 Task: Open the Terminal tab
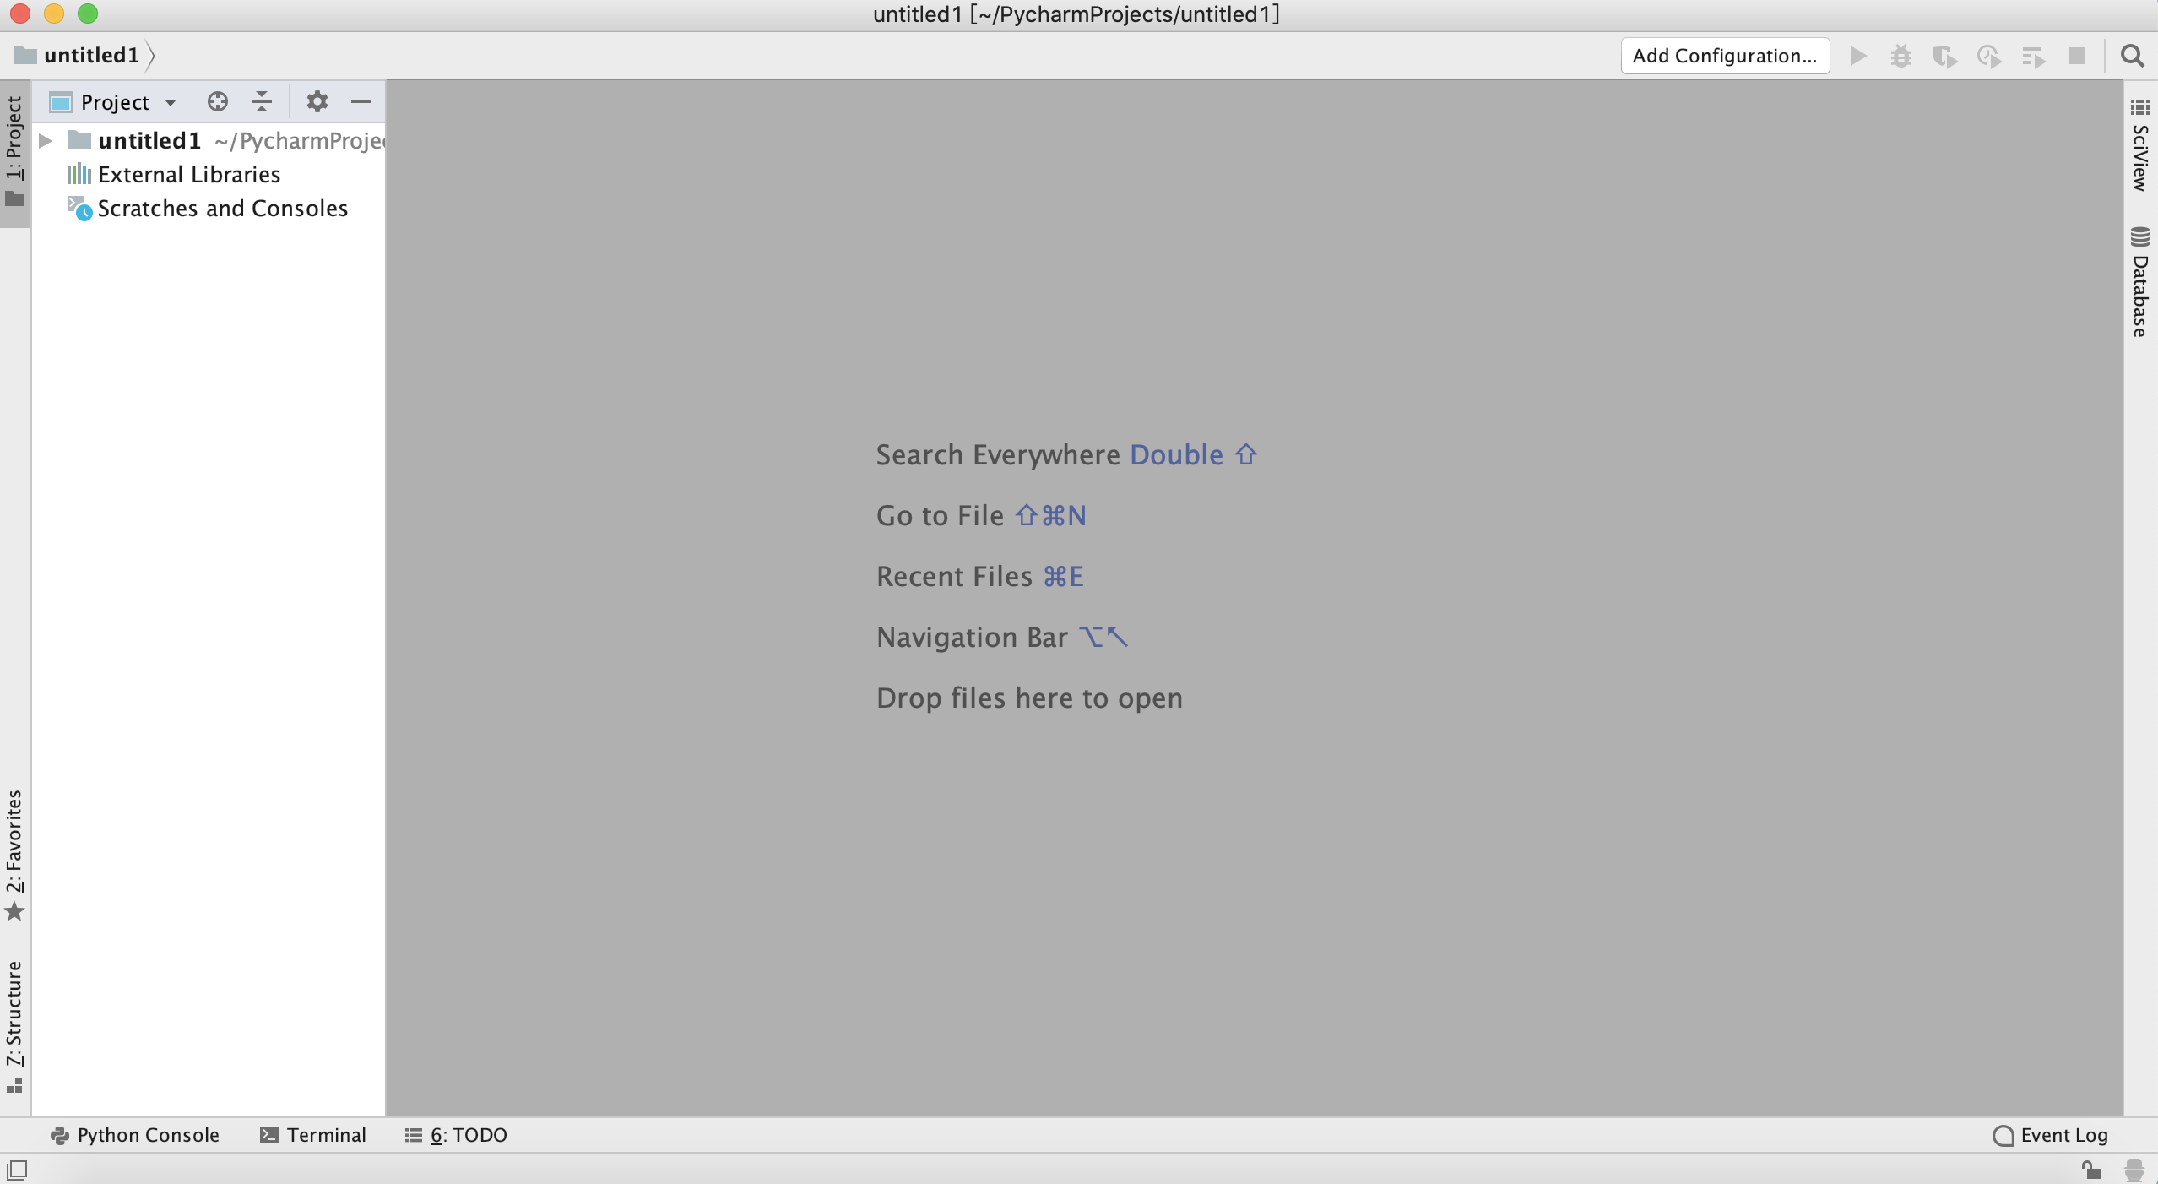click(313, 1135)
